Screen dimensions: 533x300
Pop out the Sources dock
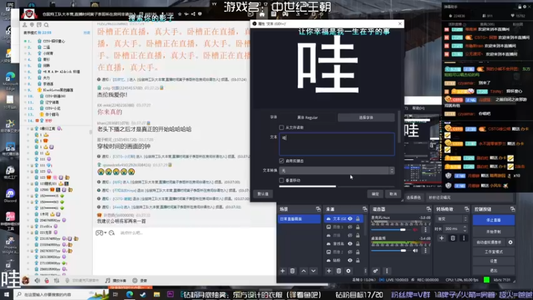(x=364, y=209)
